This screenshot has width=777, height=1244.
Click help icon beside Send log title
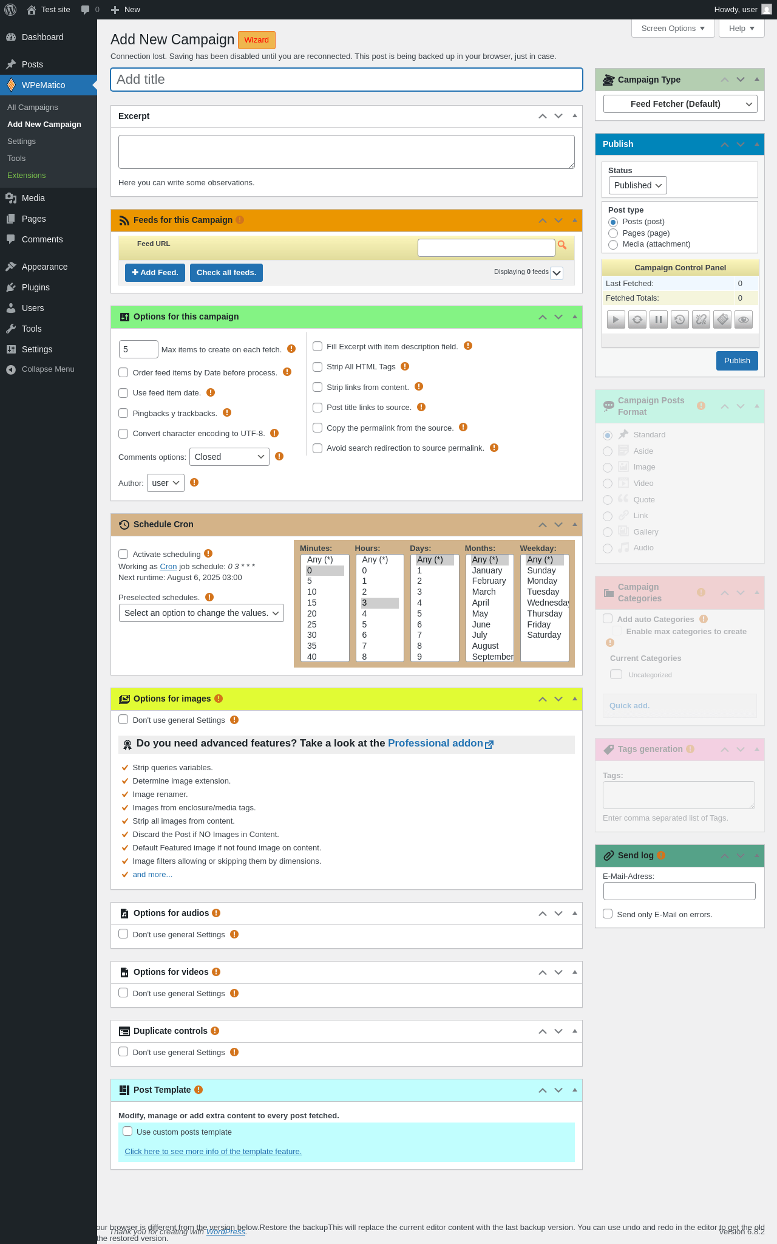661,855
